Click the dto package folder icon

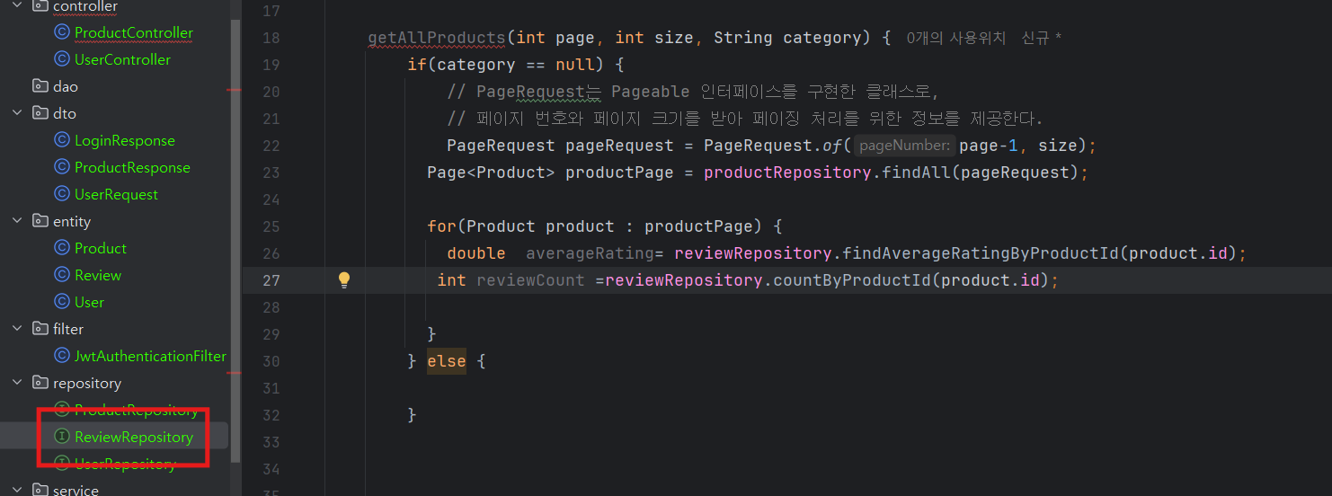(40, 113)
